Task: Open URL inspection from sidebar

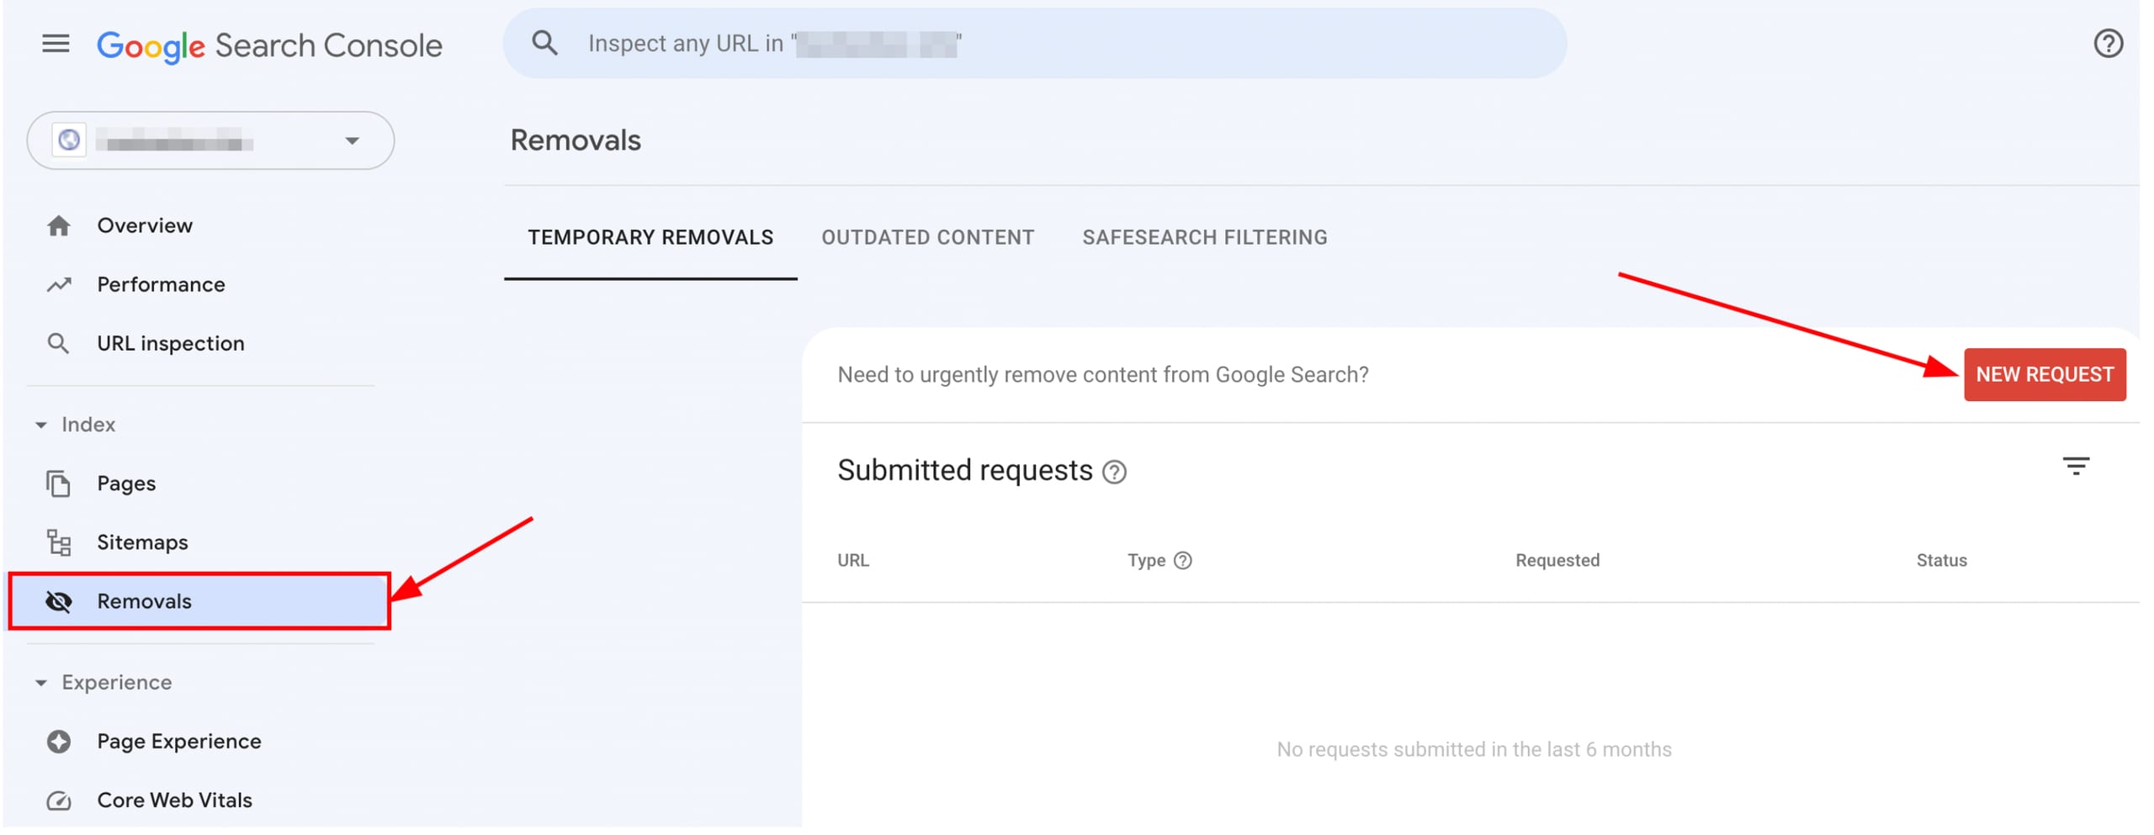Action: pos(170,343)
